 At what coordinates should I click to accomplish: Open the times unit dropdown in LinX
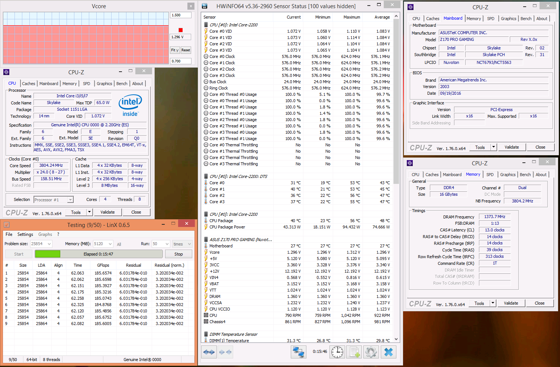coord(189,244)
